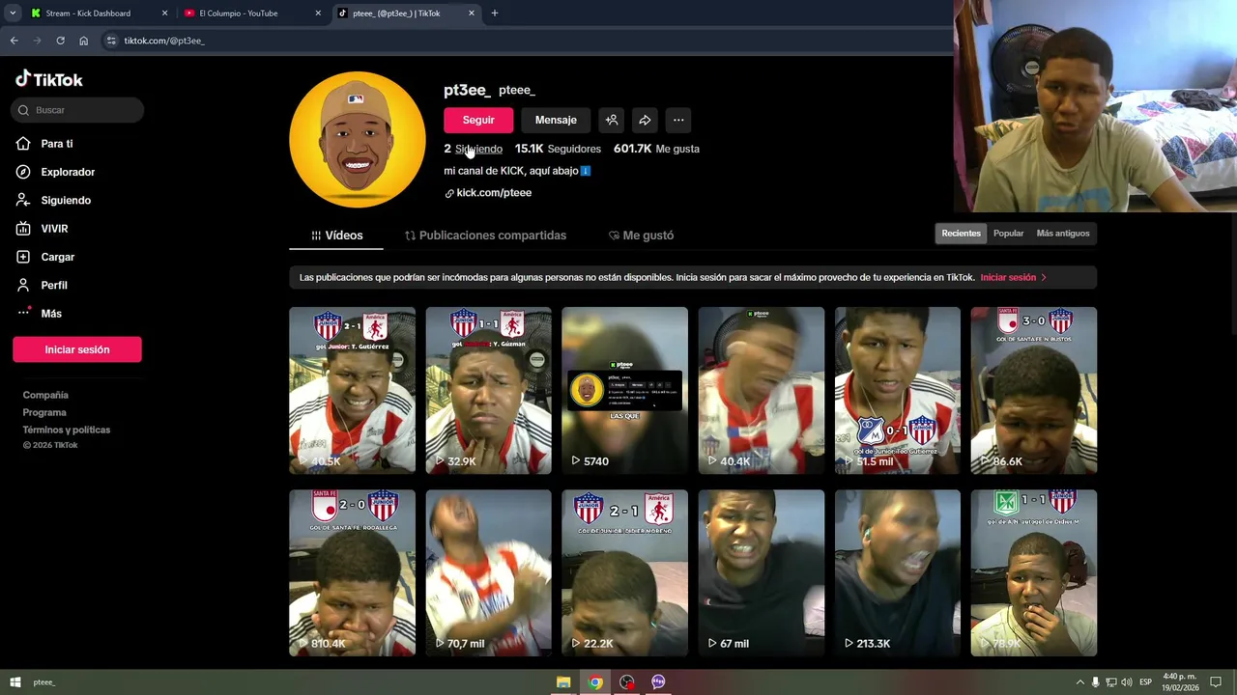Click the browser home icon
The height and width of the screenshot is (695, 1237).
(x=83, y=41)
